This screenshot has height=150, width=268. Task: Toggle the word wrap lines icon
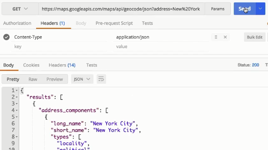click(x=101, y=79)
